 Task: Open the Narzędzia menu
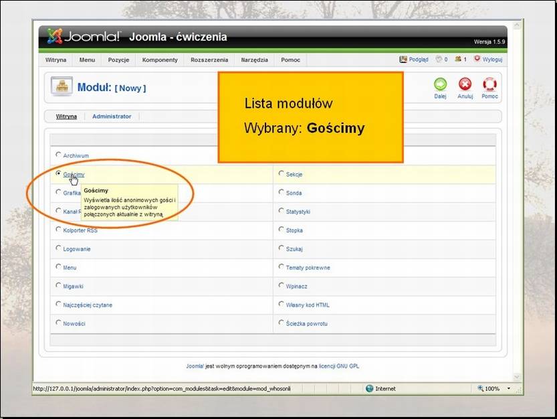(254, 60)
